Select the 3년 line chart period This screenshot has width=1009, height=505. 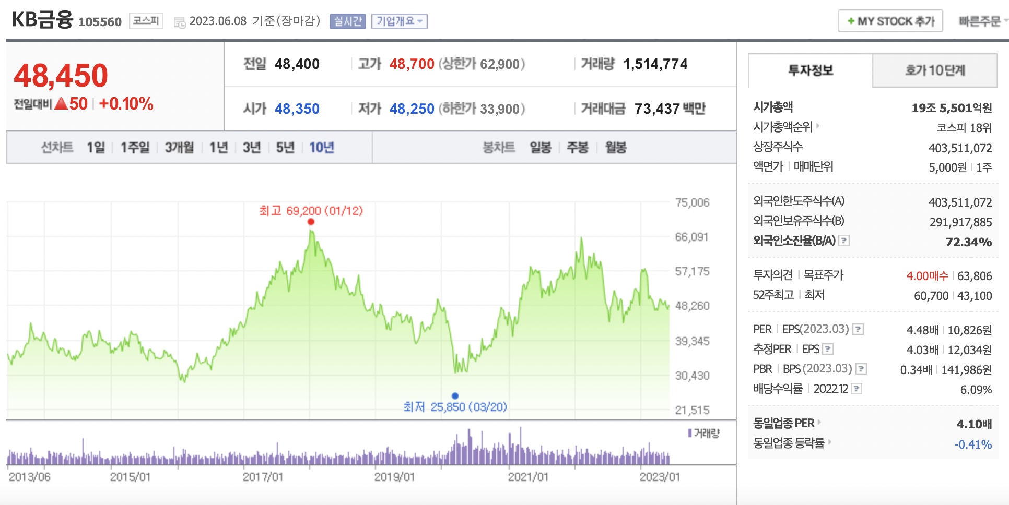[252, 148]
